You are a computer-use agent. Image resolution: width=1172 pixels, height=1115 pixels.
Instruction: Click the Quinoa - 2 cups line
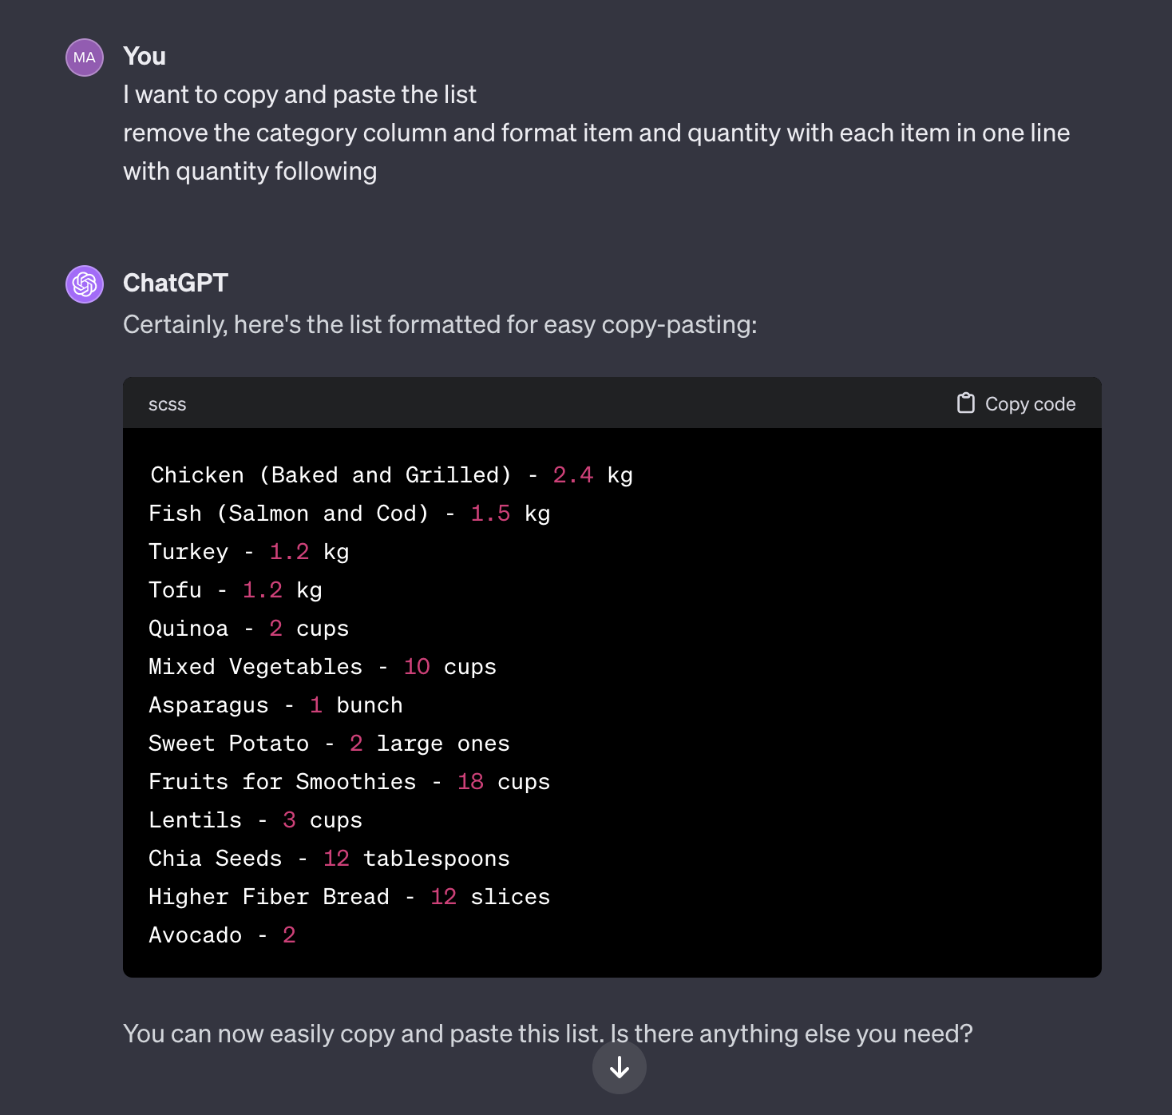(248, 629)
